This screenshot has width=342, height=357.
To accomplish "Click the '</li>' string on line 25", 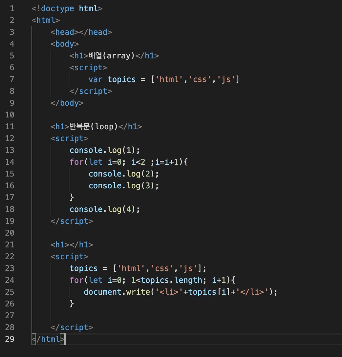I will [x=252, y=292].
